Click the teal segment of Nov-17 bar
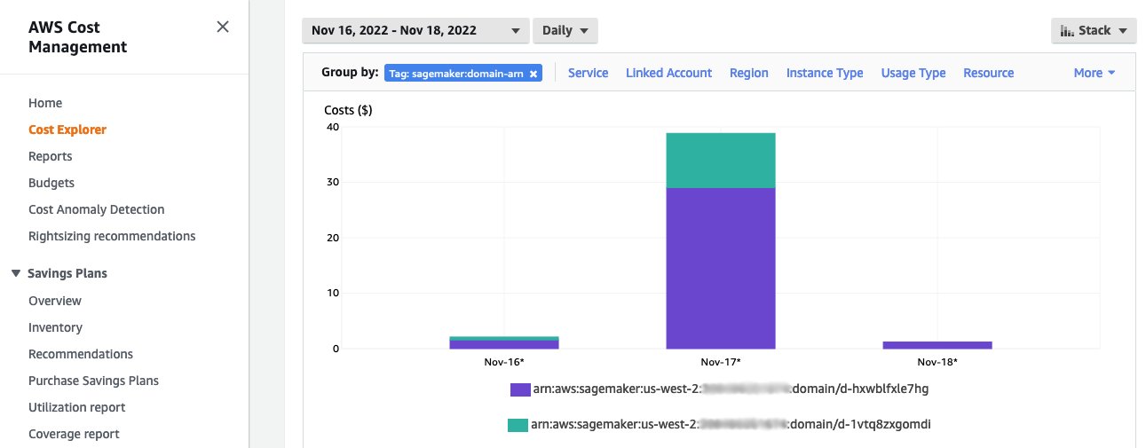 tap(721, 161)
